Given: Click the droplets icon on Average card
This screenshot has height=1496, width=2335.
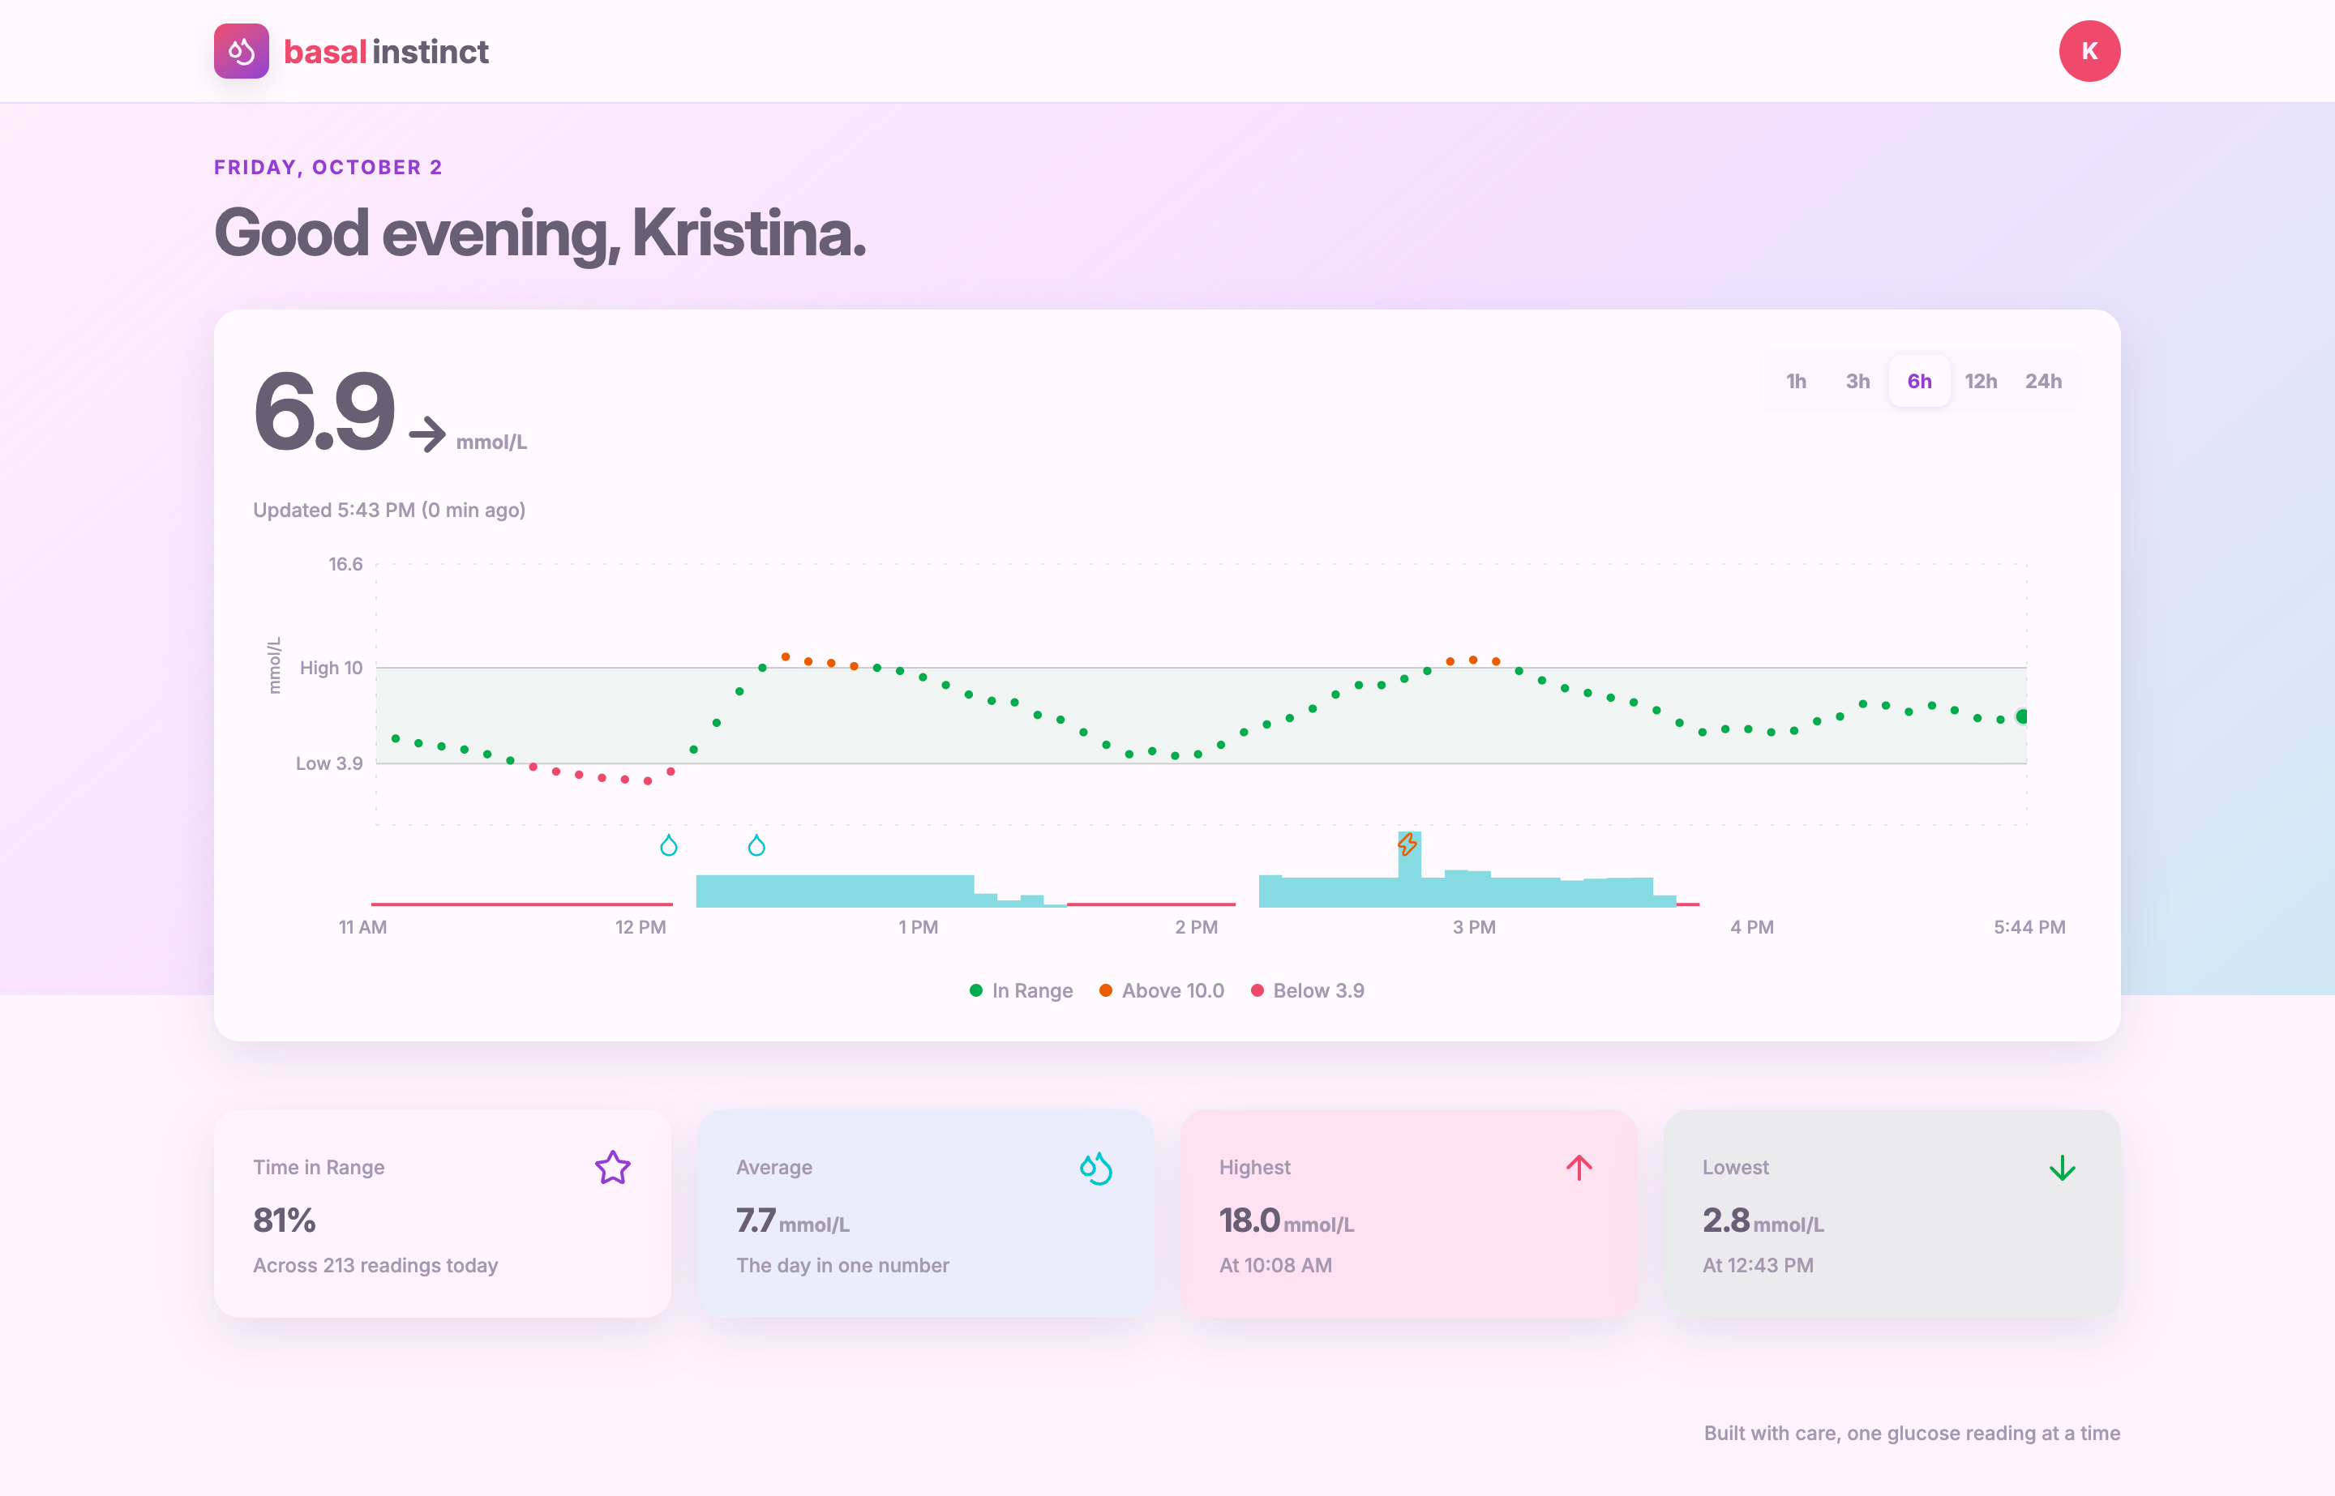Looking at the screenshot, I should tap(1095, 1168).
